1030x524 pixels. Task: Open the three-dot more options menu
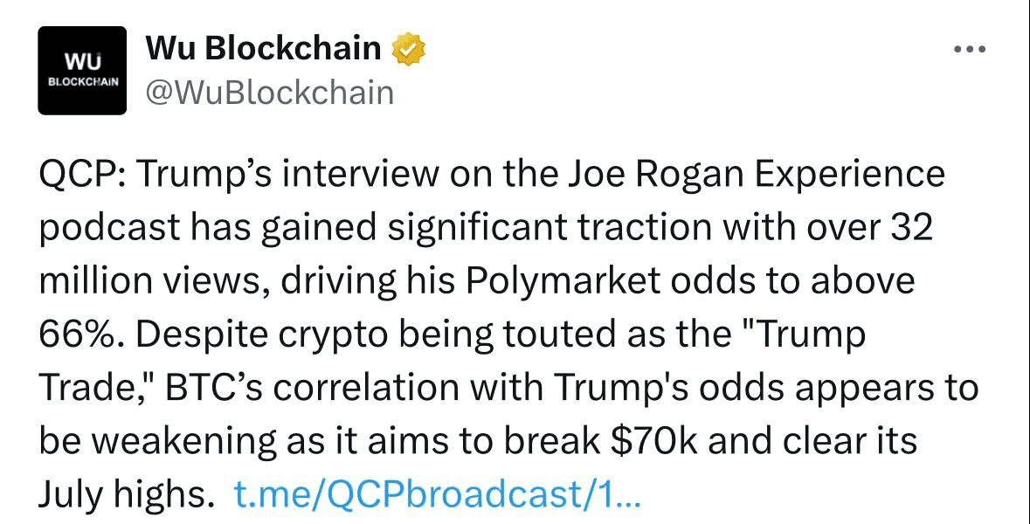[970, 49]
